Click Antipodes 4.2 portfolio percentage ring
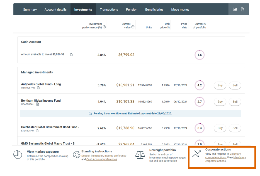The width and height of the screenshot is (260, 176). coord(200,85)
